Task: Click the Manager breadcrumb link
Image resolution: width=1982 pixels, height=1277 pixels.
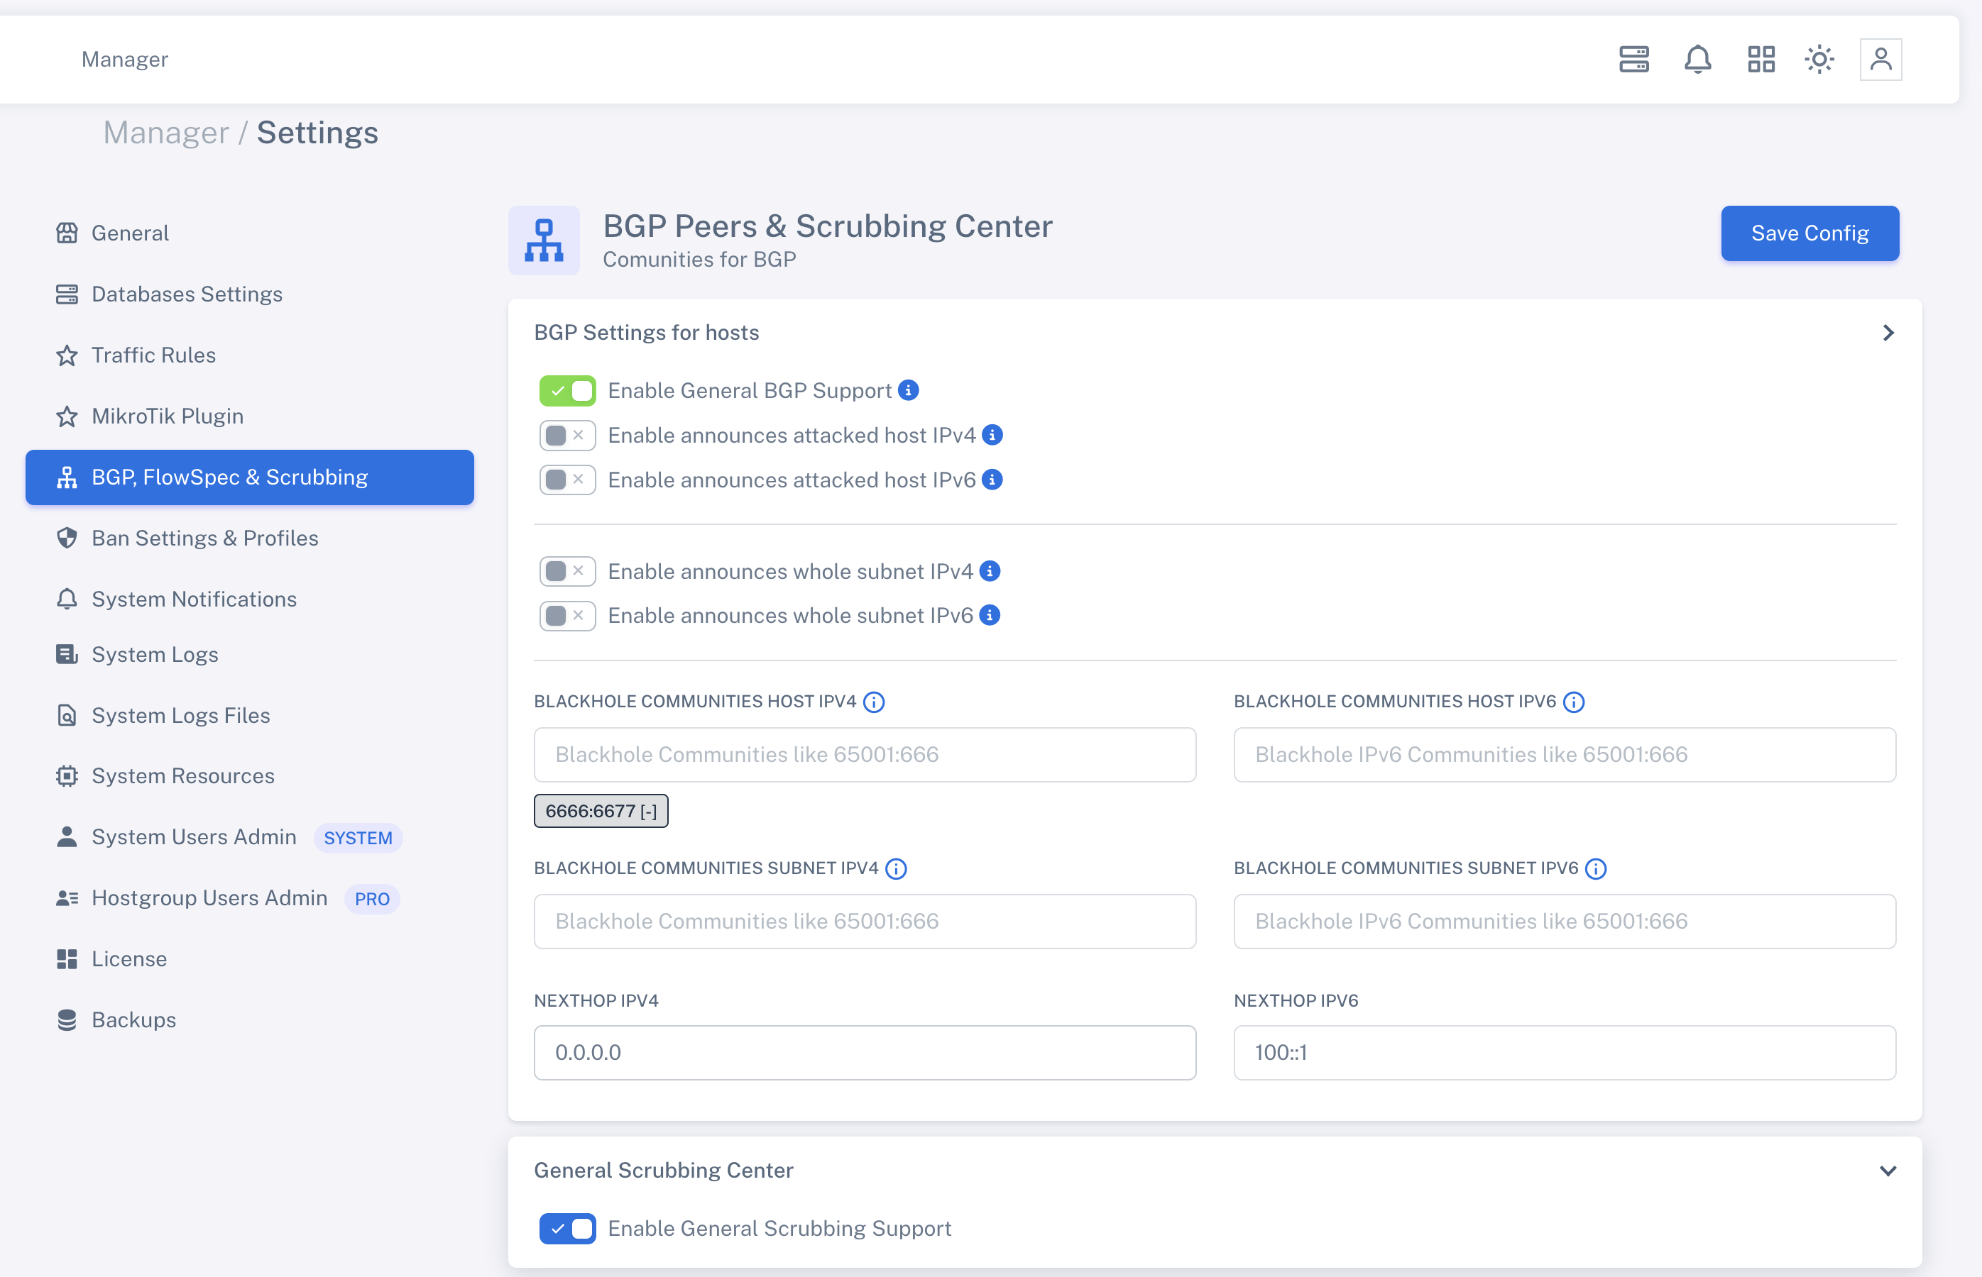Action: pyautogui.click(x=166, y=132)
